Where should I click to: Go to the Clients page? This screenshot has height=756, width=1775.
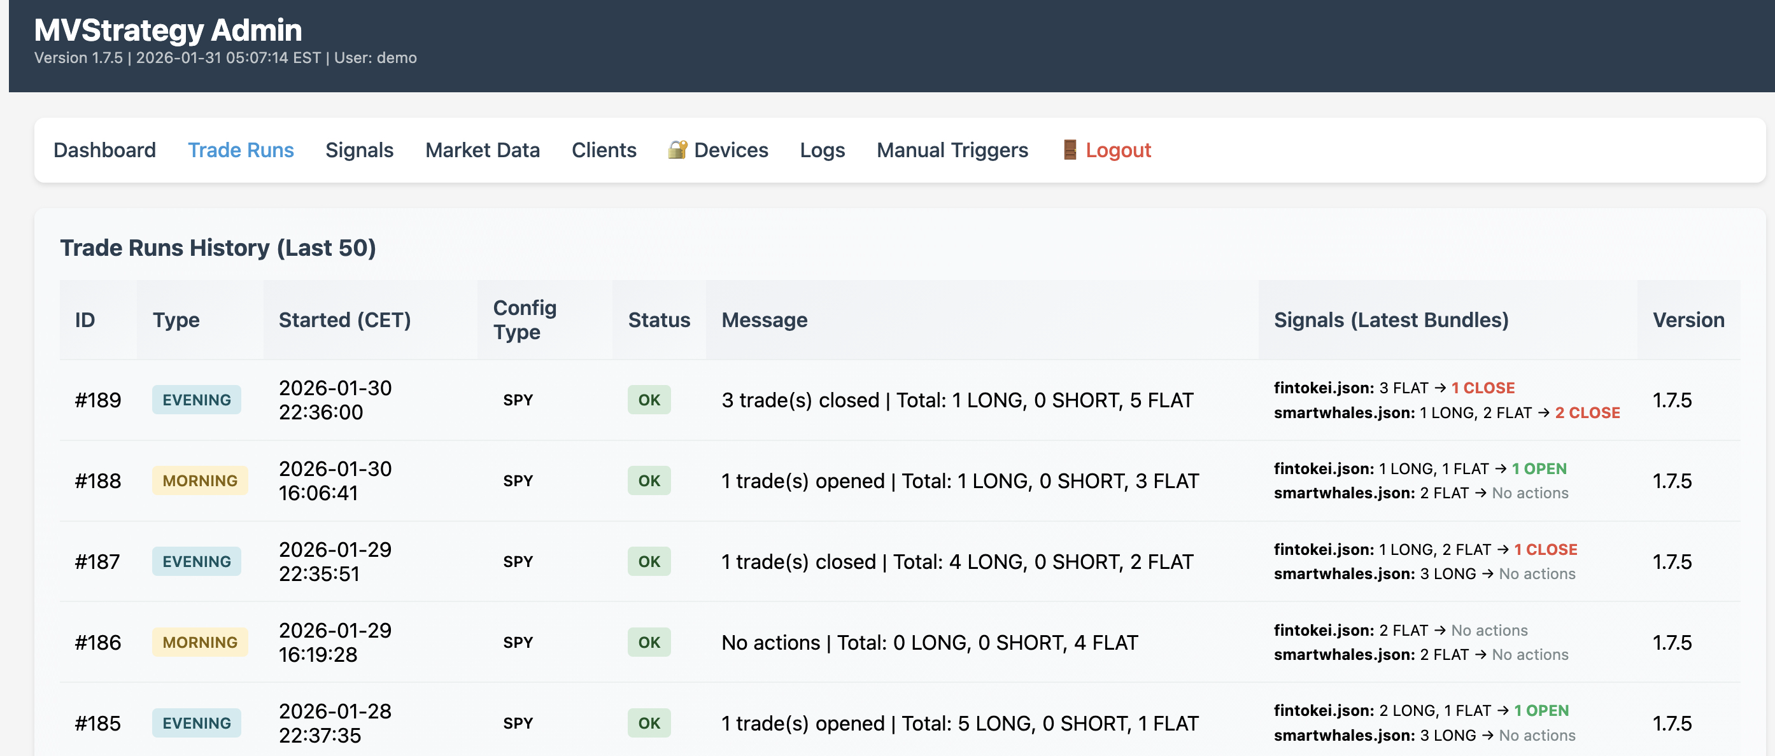[x=604, y=150]
